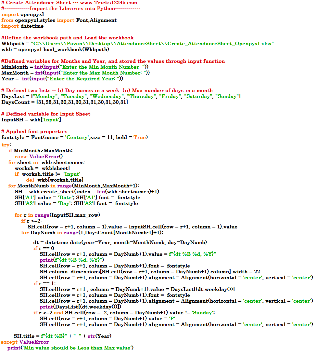Screen dimensions: 316x356
Task: Click the column_dimensions width = 22 line
Action: (x=150, y=272)
